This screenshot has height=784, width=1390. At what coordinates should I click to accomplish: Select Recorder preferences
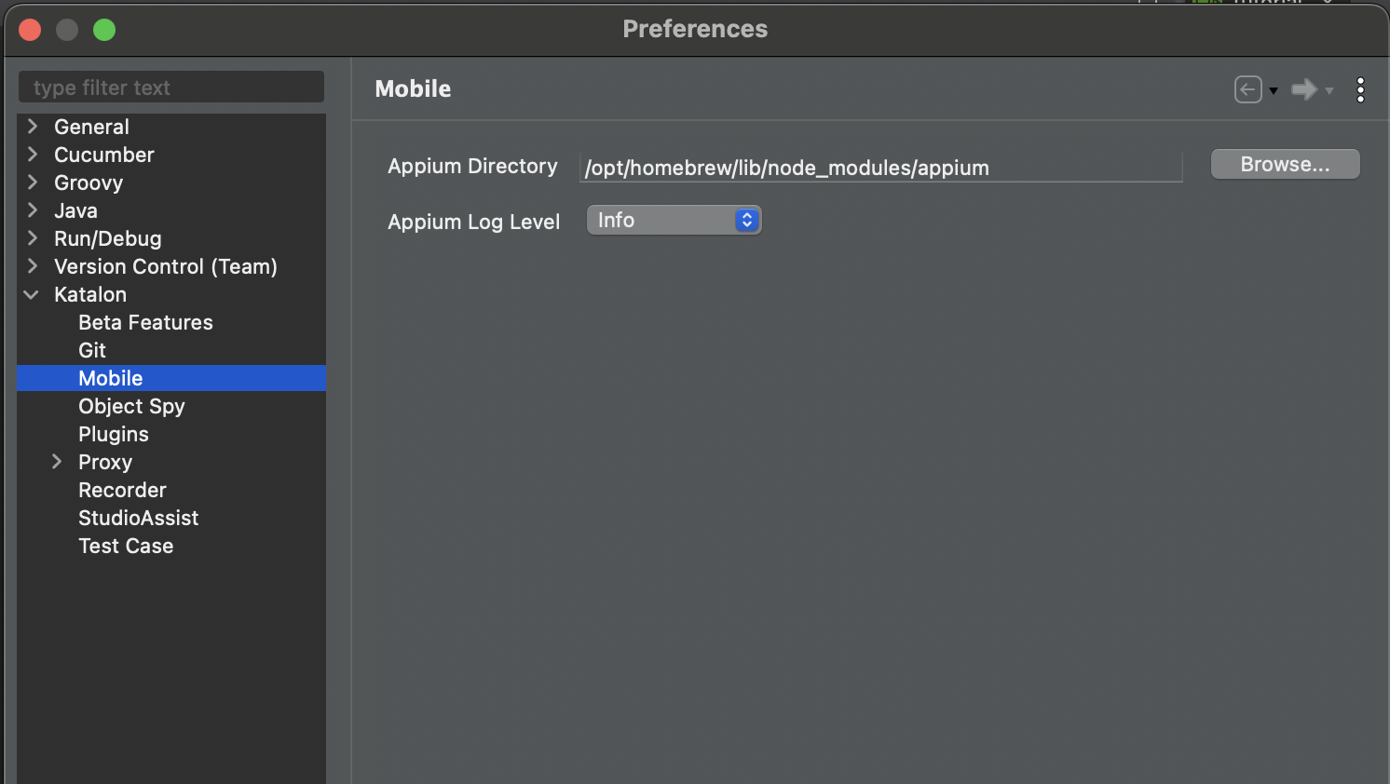122,490
